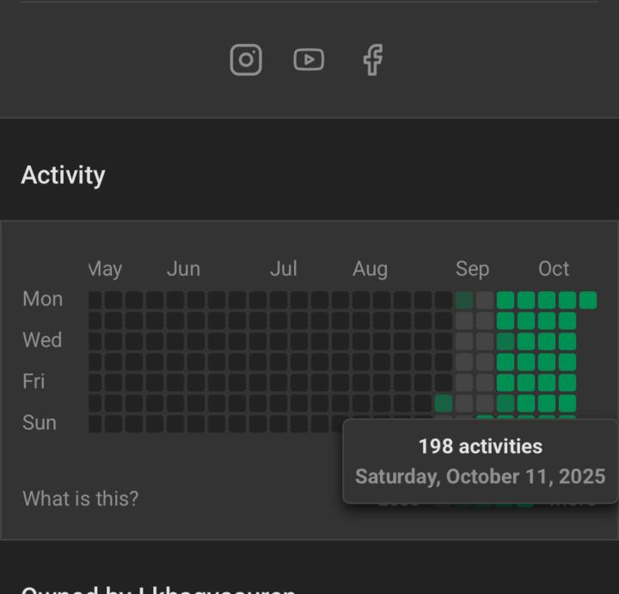The width and height of the screenshot is (619, 594).
Task: Click the Mon weekday label
Action: tap(42, 299)
